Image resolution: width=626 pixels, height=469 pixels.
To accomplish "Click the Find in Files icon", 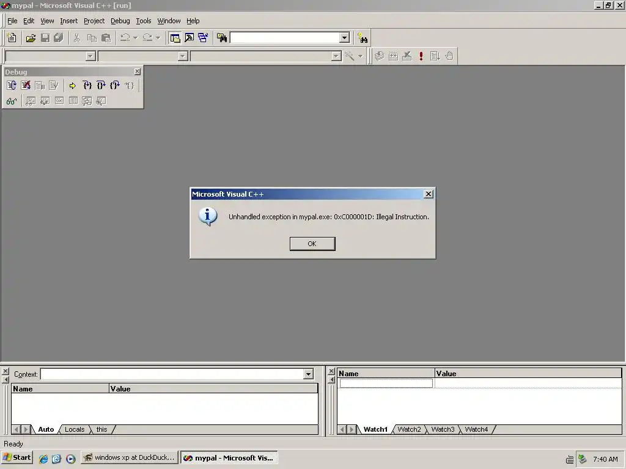I will pos(221,38).
